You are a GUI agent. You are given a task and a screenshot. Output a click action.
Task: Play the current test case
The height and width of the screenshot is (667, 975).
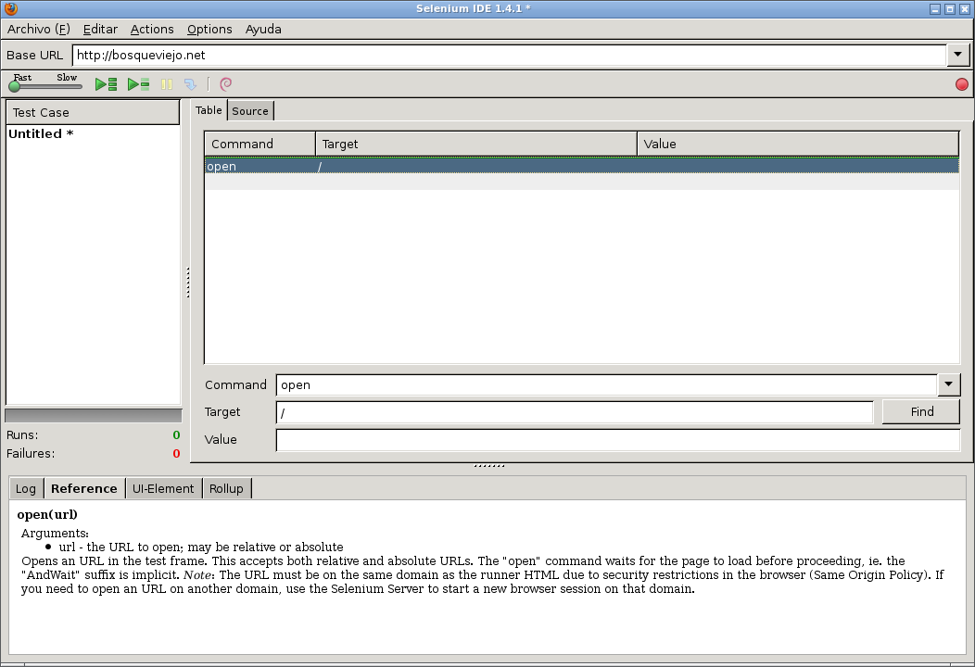(139, 84)
